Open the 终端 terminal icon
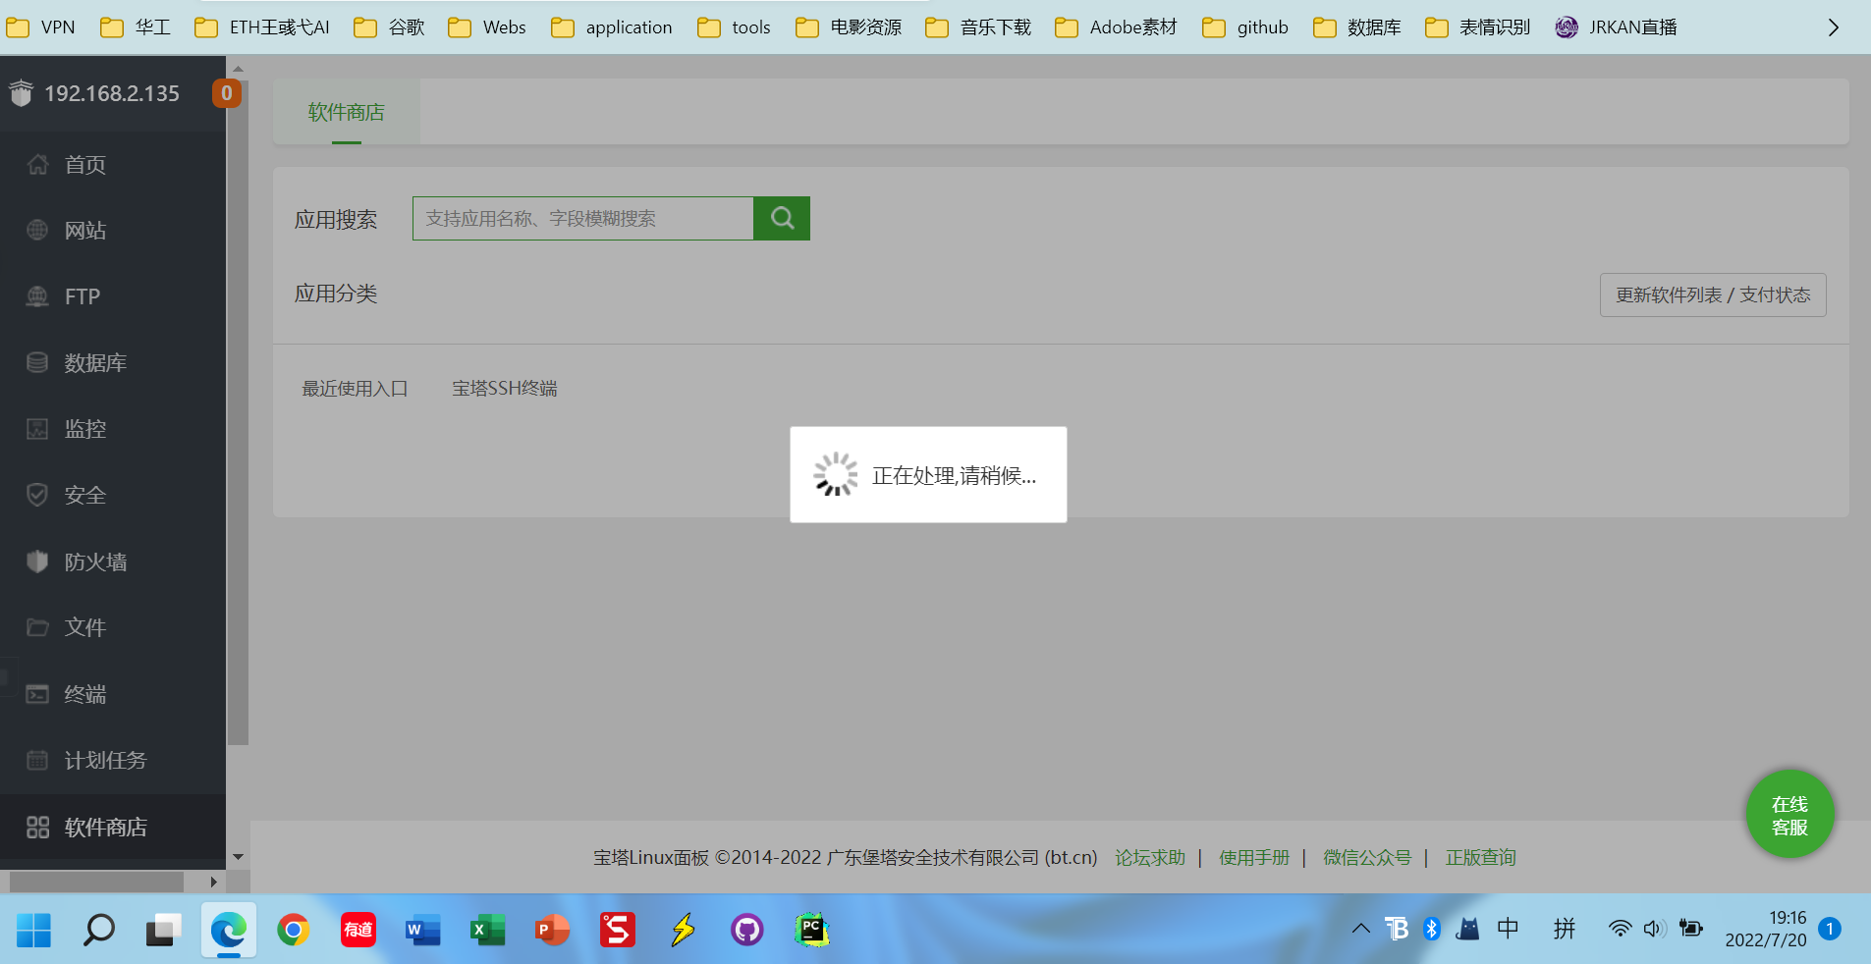This screenshot has height=964, width=1871. click(36, 694)
